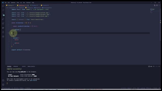This screenshot has height=91, width=162.
Task: Click the VS Code logo in title bar
Action: click(3, 3)
